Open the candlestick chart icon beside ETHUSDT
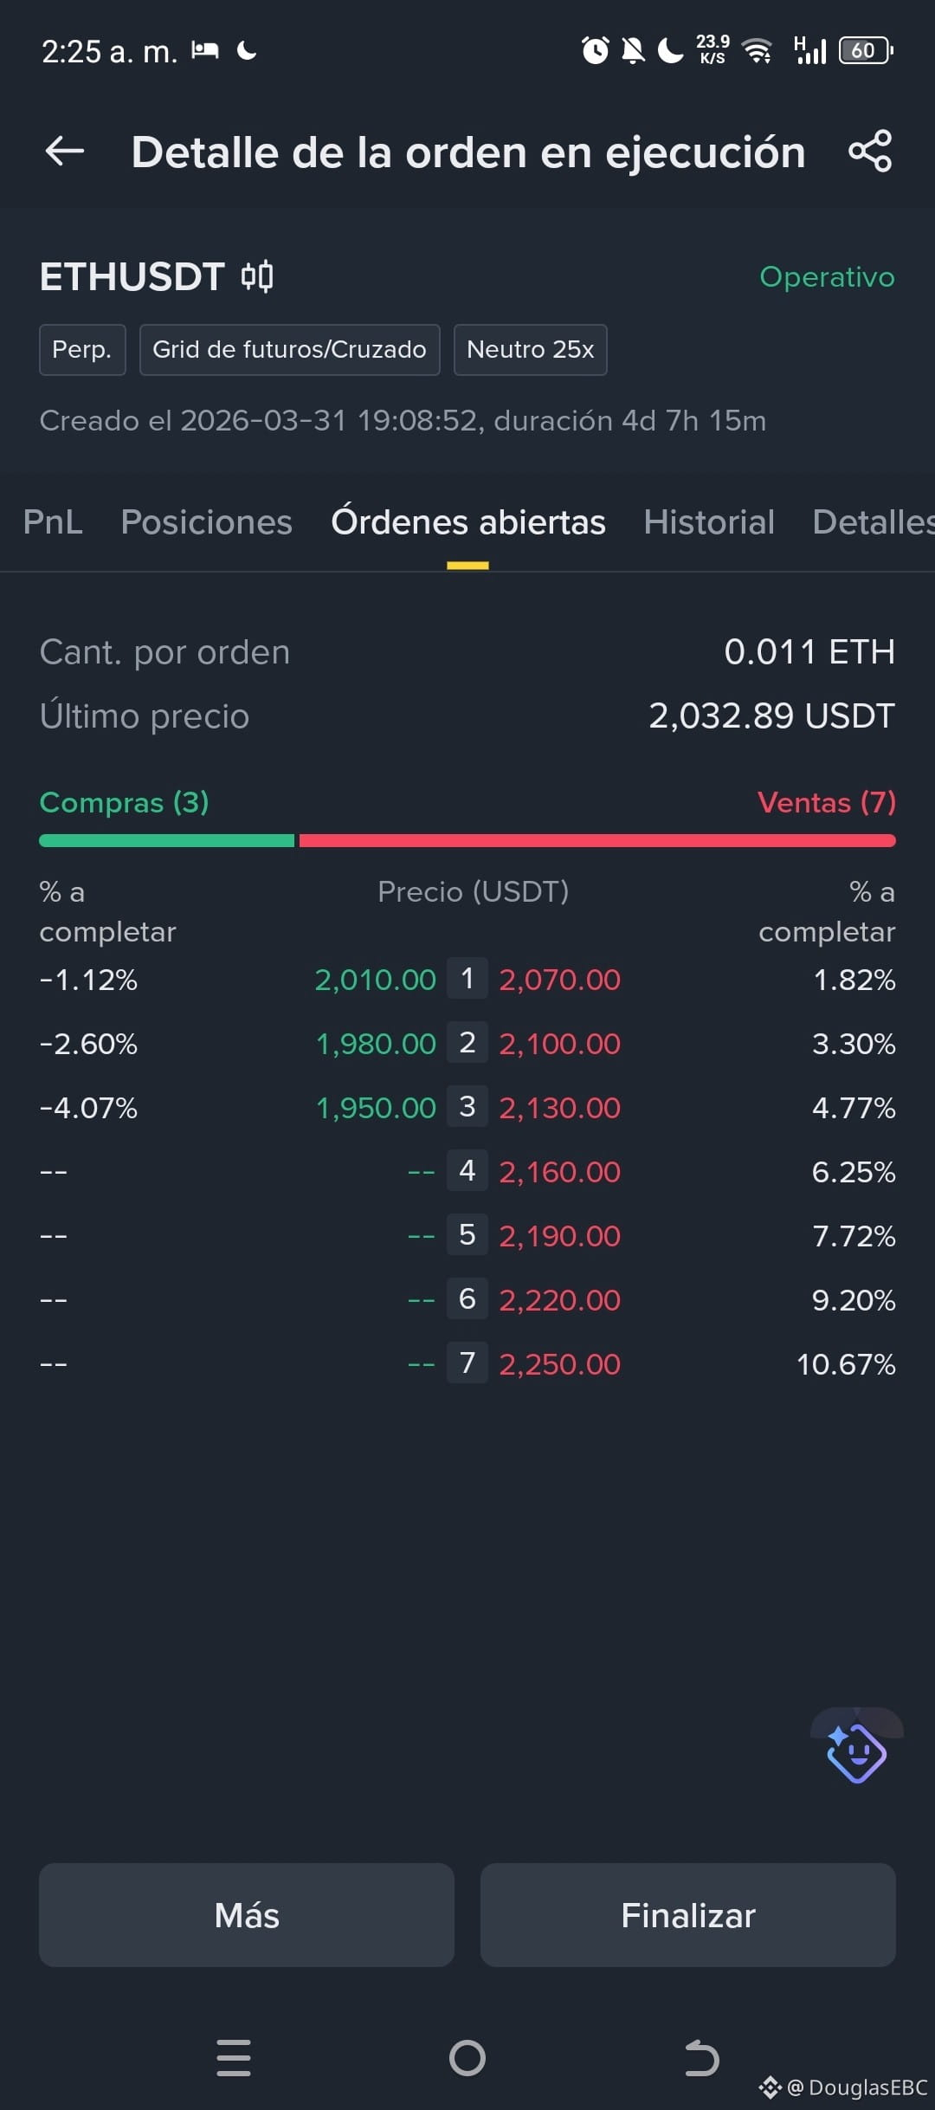This screenshot has width=935, height=2110. click(x=257, y=277)
